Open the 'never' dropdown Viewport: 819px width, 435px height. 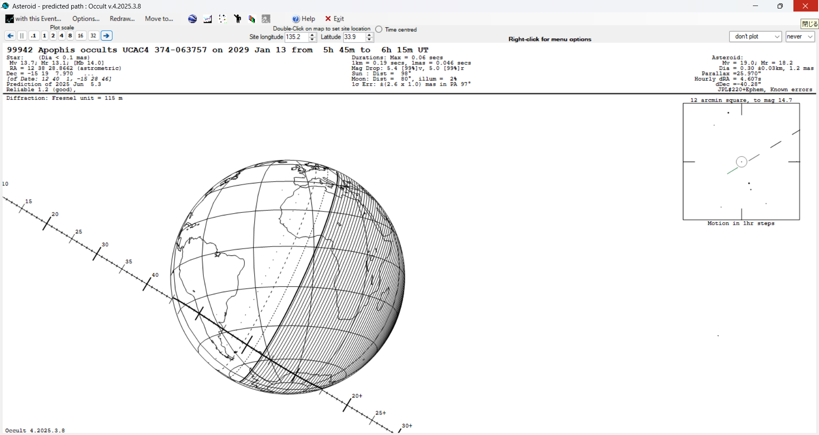(x=800, y=37)
